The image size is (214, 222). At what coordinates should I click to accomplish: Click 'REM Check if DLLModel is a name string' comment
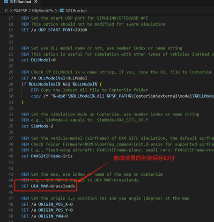pos(117,72)
